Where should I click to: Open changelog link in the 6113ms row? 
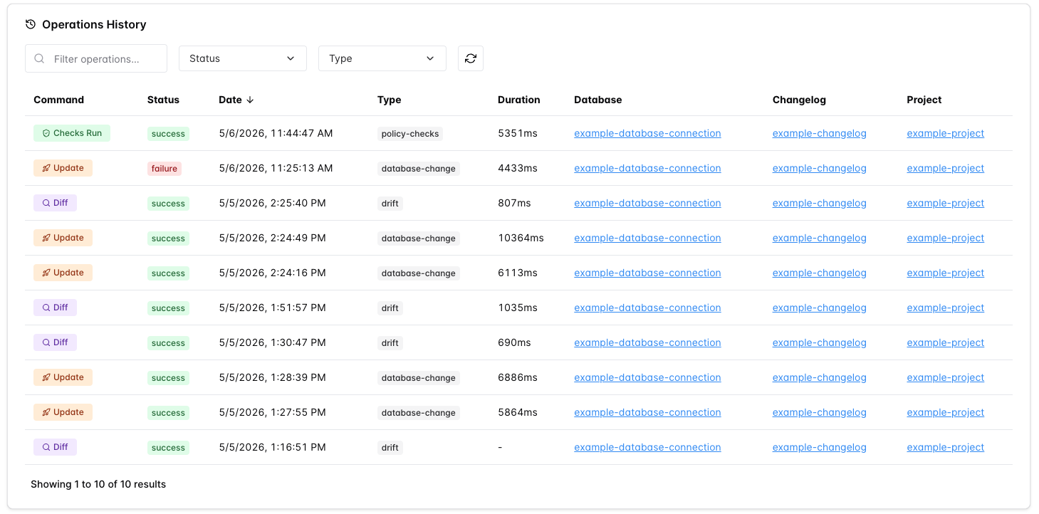pyautogui.click(x=820, y=273)
